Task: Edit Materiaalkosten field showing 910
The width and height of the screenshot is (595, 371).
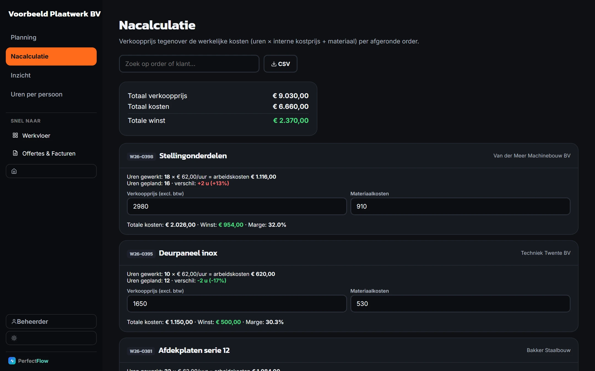Action: pyautogui.click(x=460, y=206)
